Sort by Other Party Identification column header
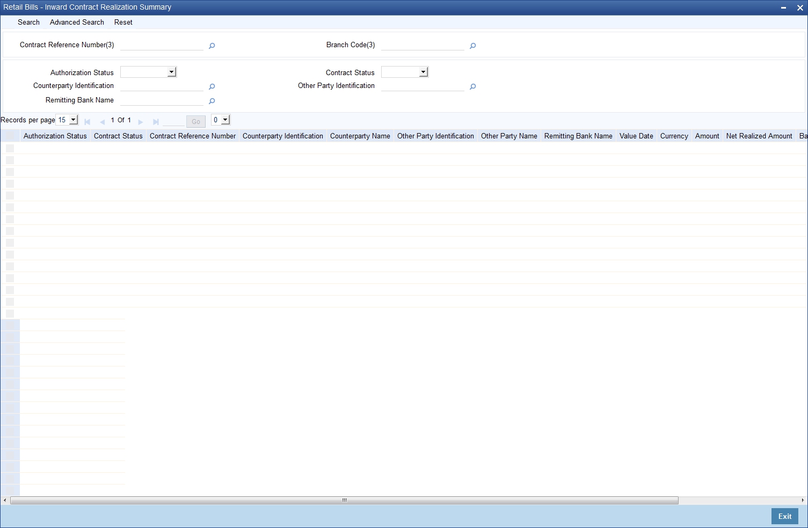 pyautogui.click(x=435, y=136)
